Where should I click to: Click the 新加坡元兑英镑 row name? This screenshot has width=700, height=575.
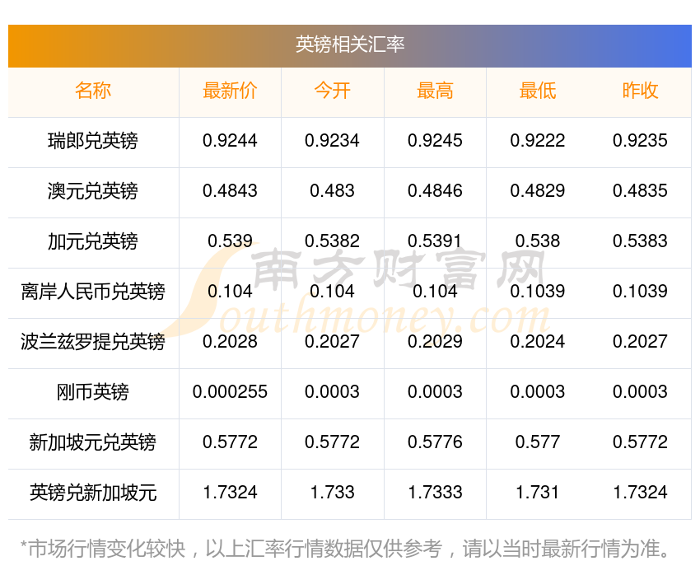tap(93, 442)
